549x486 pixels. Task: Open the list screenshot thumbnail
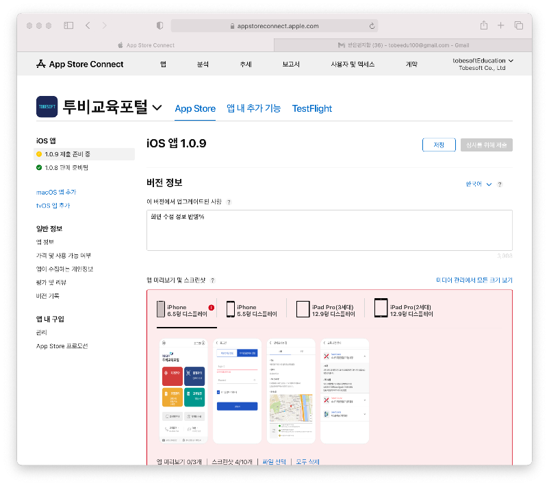[x=344, y=391]
